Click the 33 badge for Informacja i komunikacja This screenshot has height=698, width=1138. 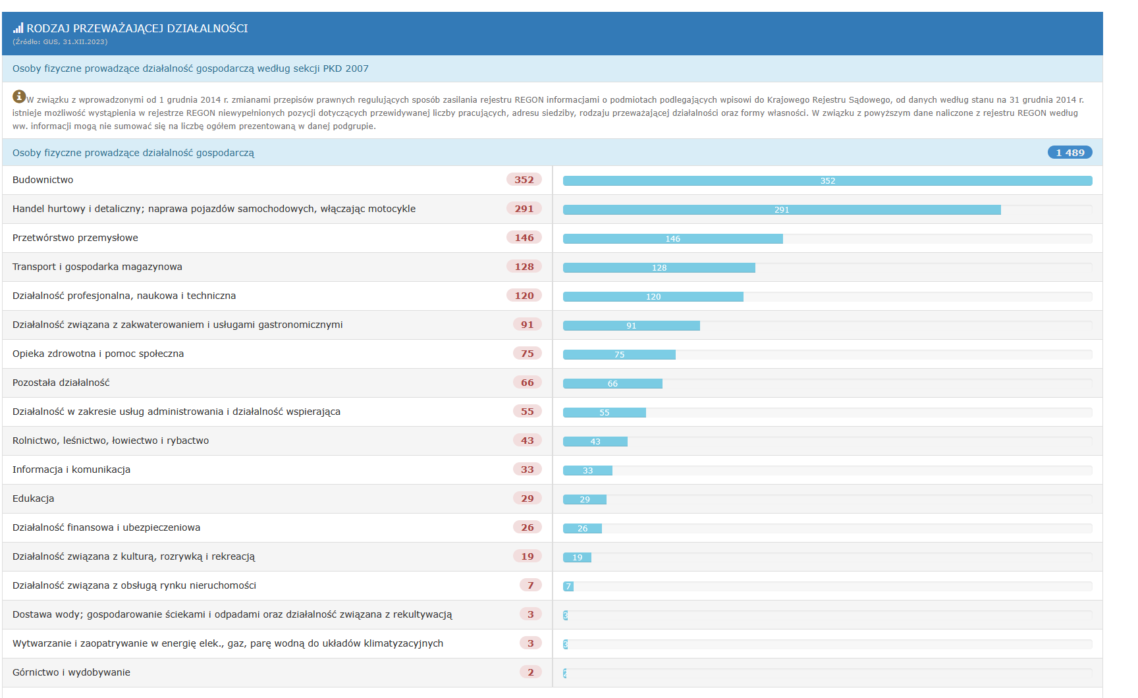[x=527, y=470]
